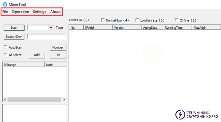The image size is (221, 122).
Task: Click the Number button
Action: (58, 47)
